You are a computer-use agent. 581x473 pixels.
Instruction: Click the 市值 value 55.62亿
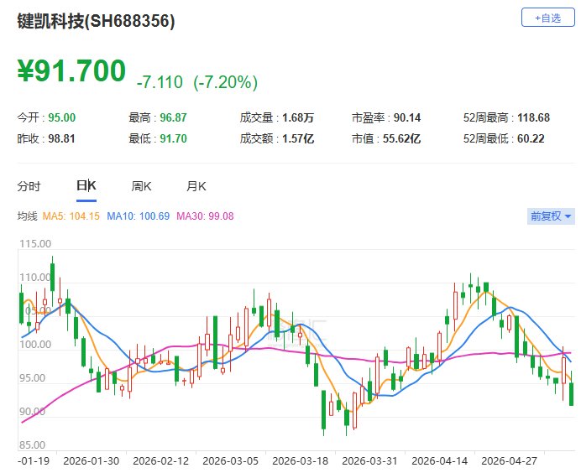click(x=401, y=138)
